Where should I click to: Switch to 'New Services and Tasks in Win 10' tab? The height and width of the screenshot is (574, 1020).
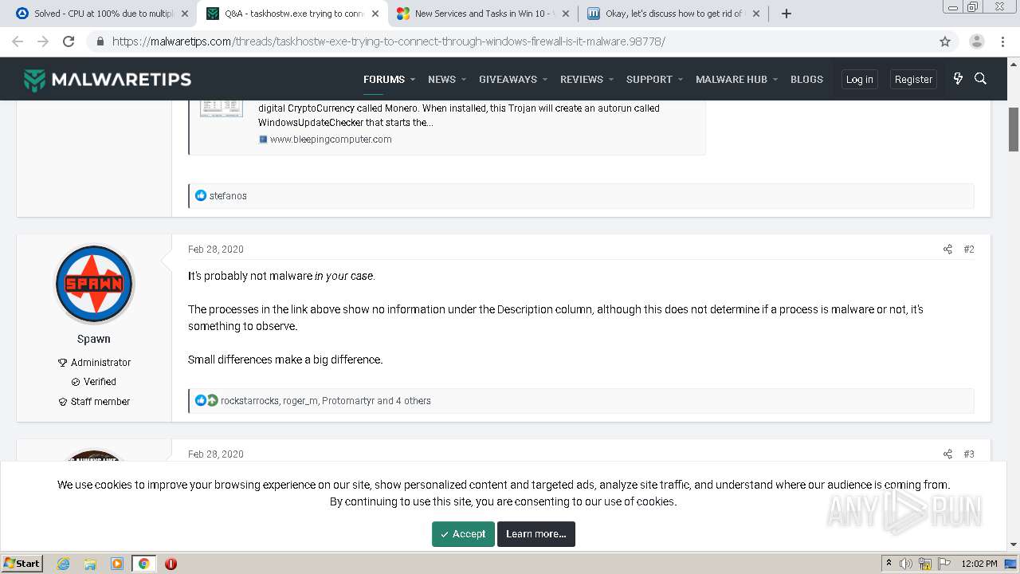click(x=483, y=14)
